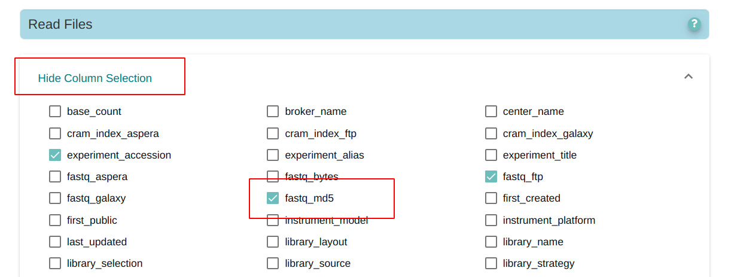The image size is (731, 277).
Task: Select the fastq_galaxy checkbox
Action: (x=55, y=198)
